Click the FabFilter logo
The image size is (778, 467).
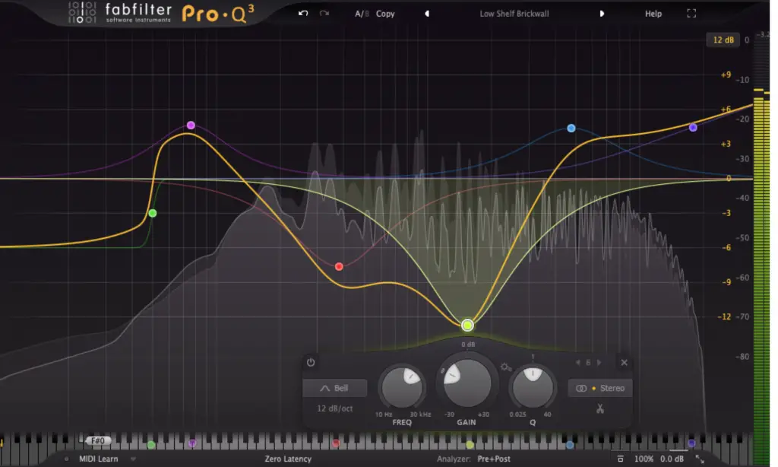tap(121, 13)
